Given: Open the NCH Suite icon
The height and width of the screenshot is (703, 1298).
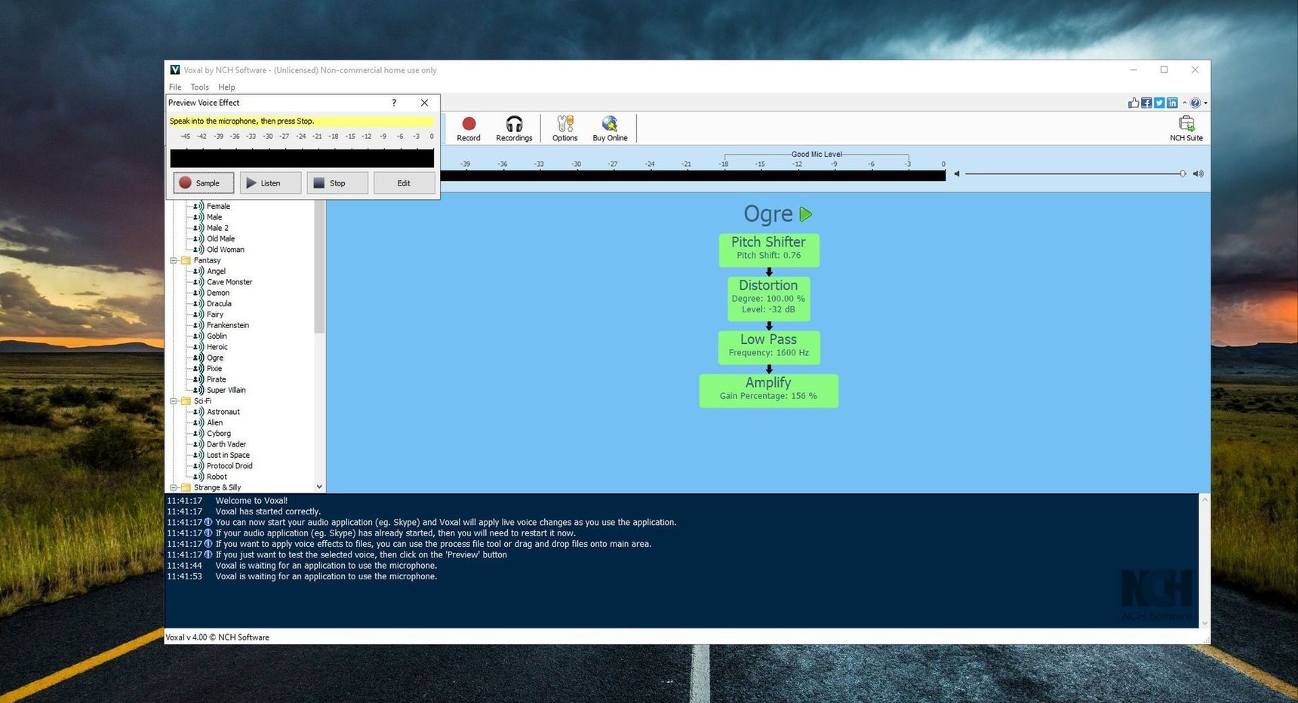Looking at the screenshot, I should point(1186,124).
